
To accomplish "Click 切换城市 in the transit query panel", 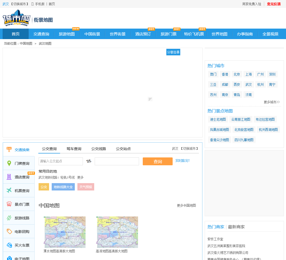I will pos(189,148).
